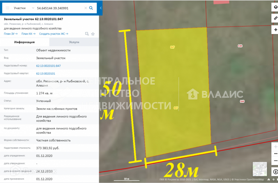
Task: Add parcel to favorites star icon
Action: (x=93, y=34)
